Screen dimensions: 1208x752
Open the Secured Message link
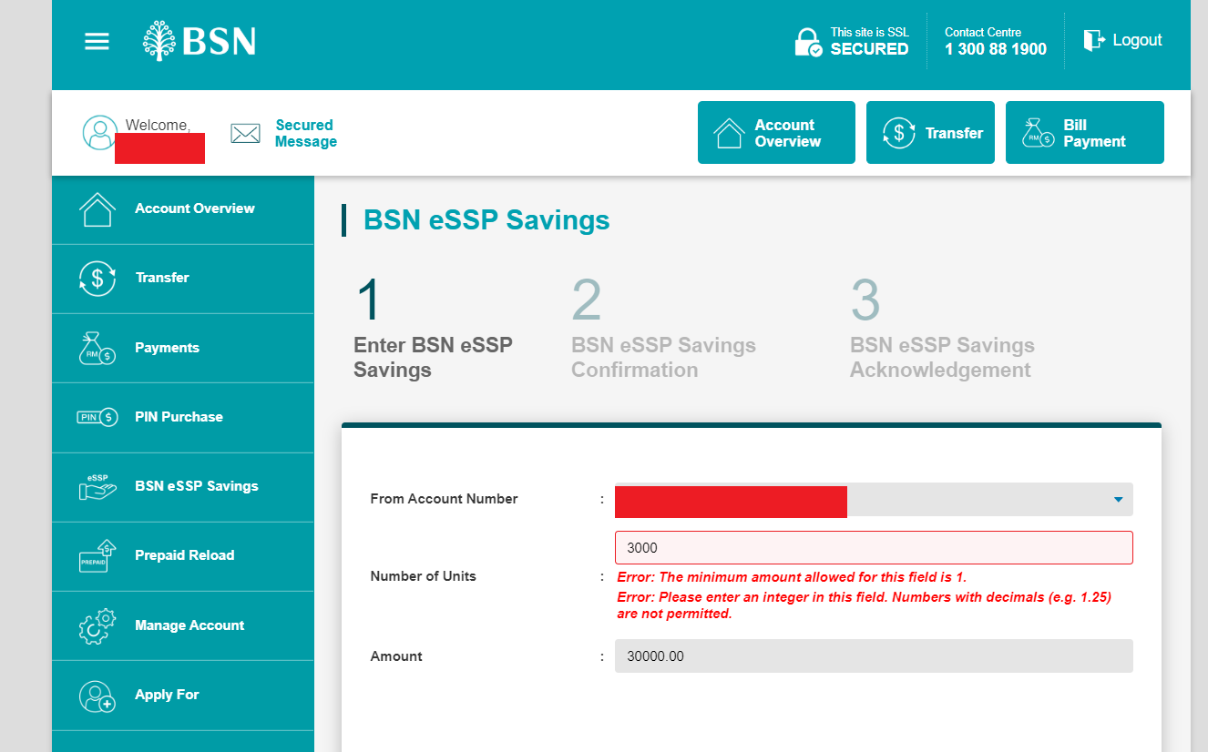[x=306, y=134]
